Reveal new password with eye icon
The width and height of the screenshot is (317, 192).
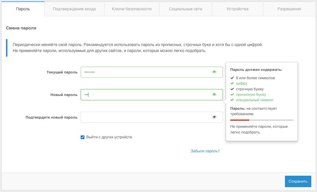point(214,95)
